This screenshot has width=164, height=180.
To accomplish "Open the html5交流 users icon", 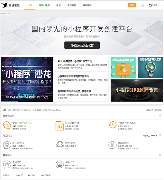I will point(60,144).
